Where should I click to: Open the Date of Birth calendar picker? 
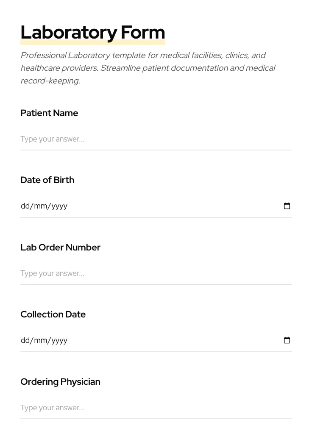tap(287, 206)
